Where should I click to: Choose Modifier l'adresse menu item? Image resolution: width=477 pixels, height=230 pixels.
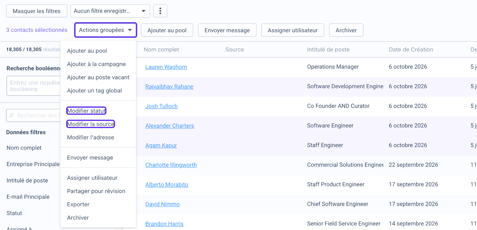[x=91, y=138]
